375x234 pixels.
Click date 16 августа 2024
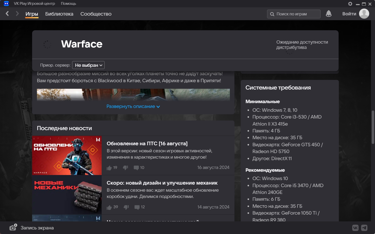click(213, 167)
